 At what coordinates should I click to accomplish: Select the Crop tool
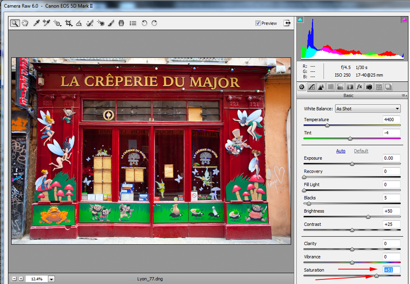(68, 23)
